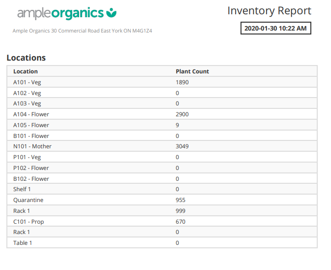Click the Locations section heading
Image resolution: width=331 pixels, height=270 pixels.
click(x=26, y=58)
